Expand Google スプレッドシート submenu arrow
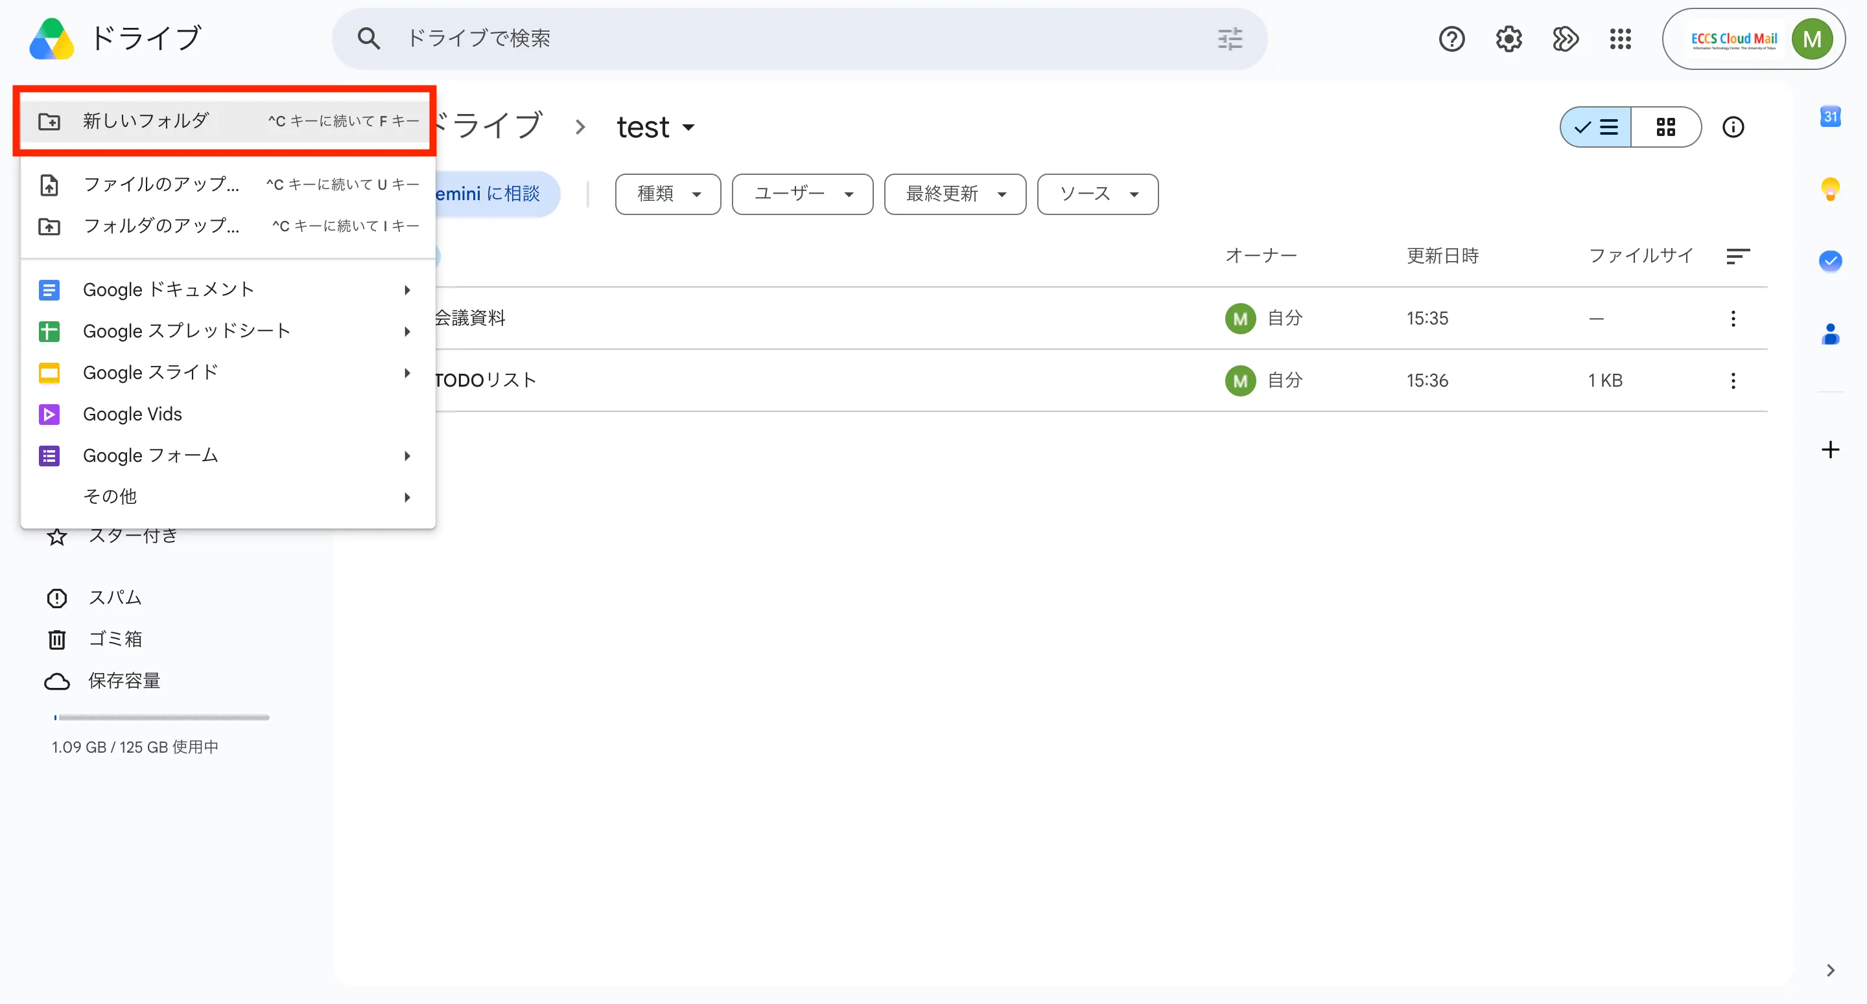This screenshot has width=1867, height=1004. click(x=407, y=332)
